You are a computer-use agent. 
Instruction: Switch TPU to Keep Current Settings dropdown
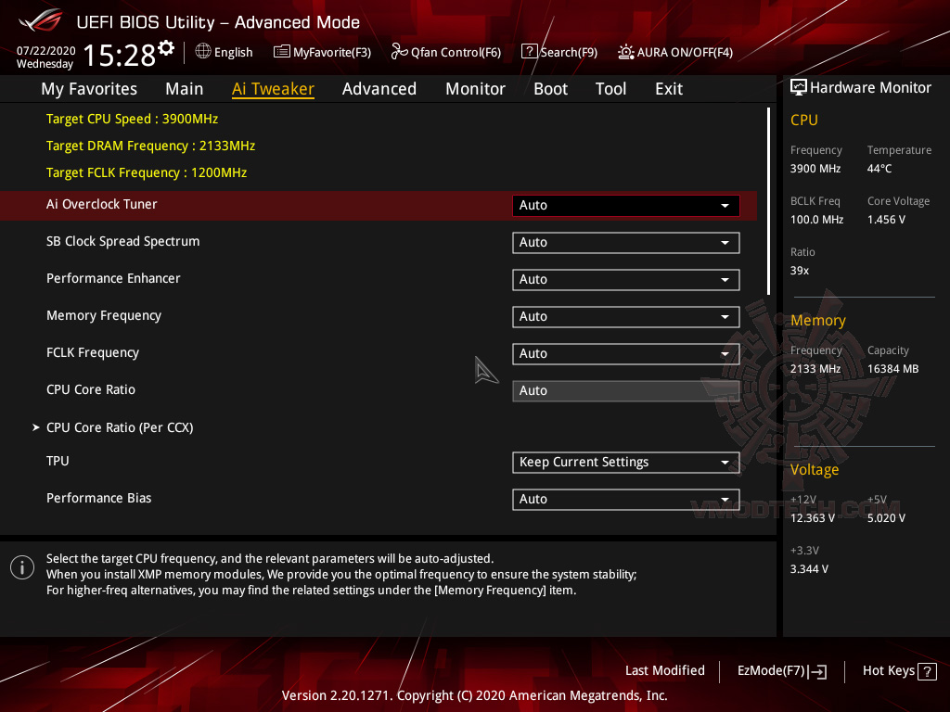click(625, 462)
